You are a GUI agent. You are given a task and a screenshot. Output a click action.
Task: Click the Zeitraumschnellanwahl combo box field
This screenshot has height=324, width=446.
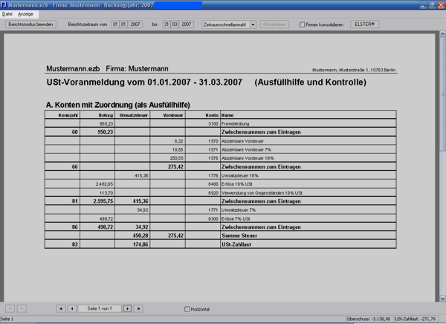[226, 25]
